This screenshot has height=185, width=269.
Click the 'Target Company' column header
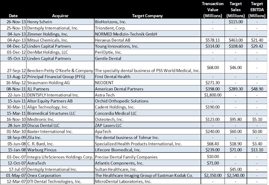pyautogui.click(x=147, y=16)
